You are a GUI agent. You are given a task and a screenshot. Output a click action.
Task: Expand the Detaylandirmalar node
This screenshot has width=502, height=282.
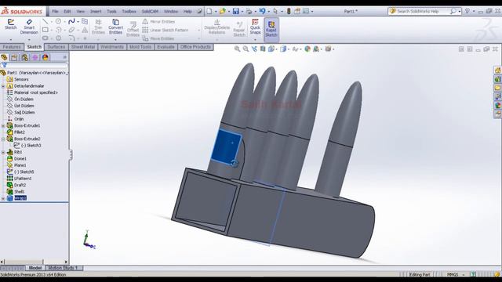pyautogui.click(x=3, y=86)
